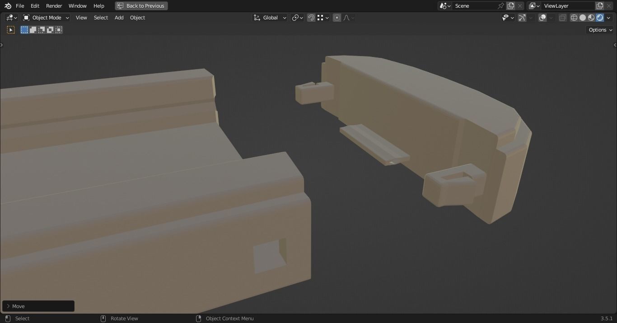
Task: Open the viewport Object menu
Action: [137, 18]
